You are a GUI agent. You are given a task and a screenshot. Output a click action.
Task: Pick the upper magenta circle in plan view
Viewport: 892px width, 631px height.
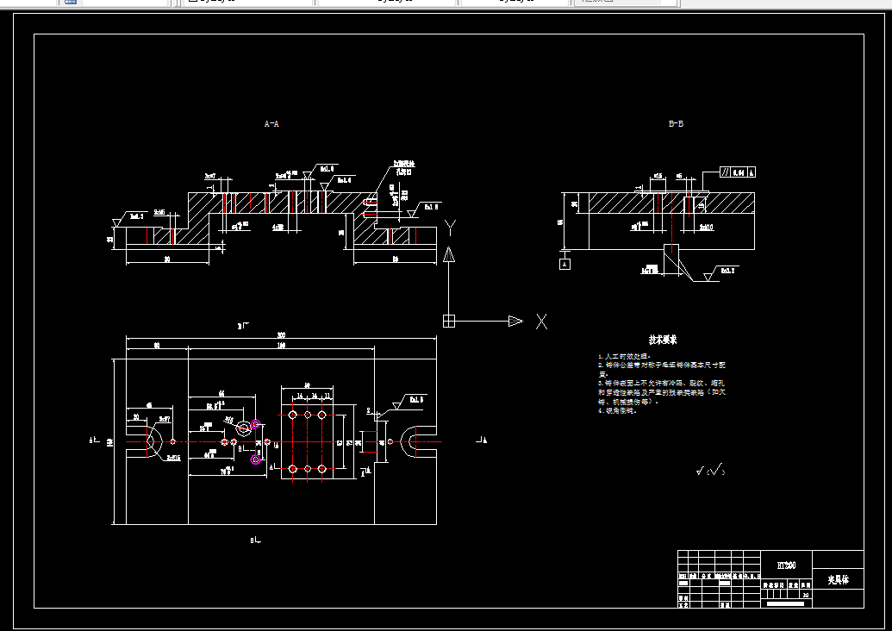(255, 424)
